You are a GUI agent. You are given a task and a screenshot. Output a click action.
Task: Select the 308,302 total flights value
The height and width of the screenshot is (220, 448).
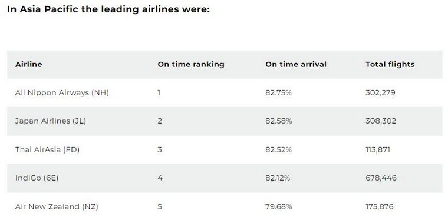pos(381,121)
